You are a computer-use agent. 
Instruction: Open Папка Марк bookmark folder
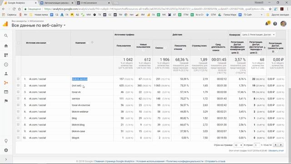click(227, 15)
